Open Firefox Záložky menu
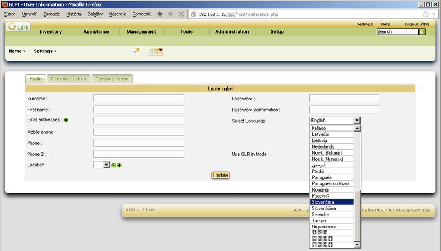Viewport: 441px width, 251px height. click(x=95, y=14)
